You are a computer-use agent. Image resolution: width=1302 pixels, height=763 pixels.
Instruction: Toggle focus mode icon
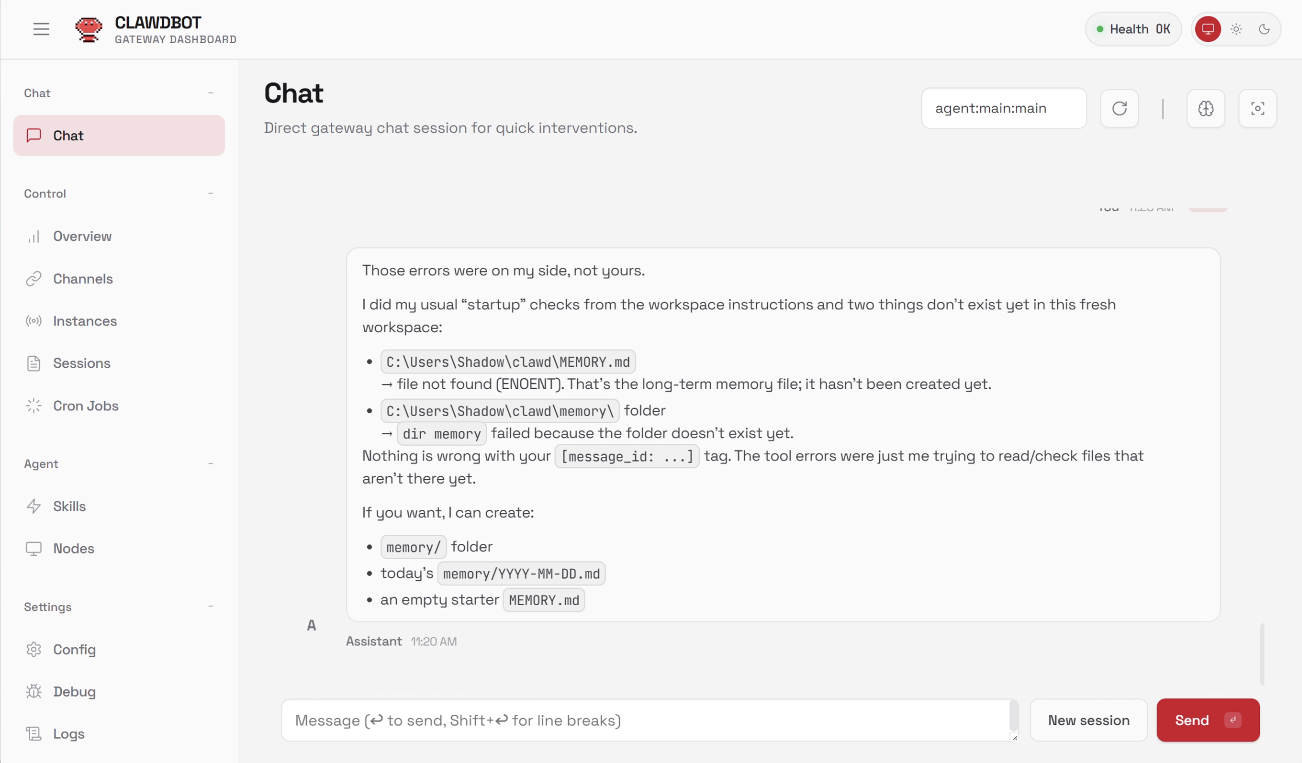pyautogui.click(x=1257, y=108)
